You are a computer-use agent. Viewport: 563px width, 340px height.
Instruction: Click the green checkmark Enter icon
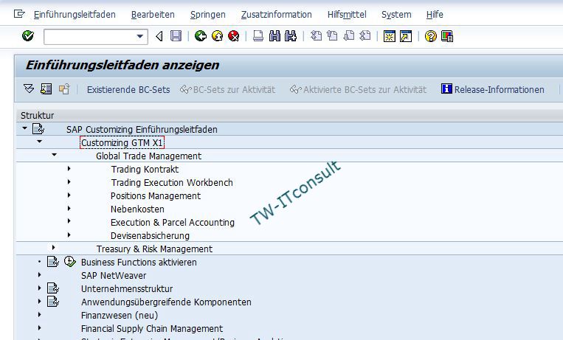coord(28,36)
